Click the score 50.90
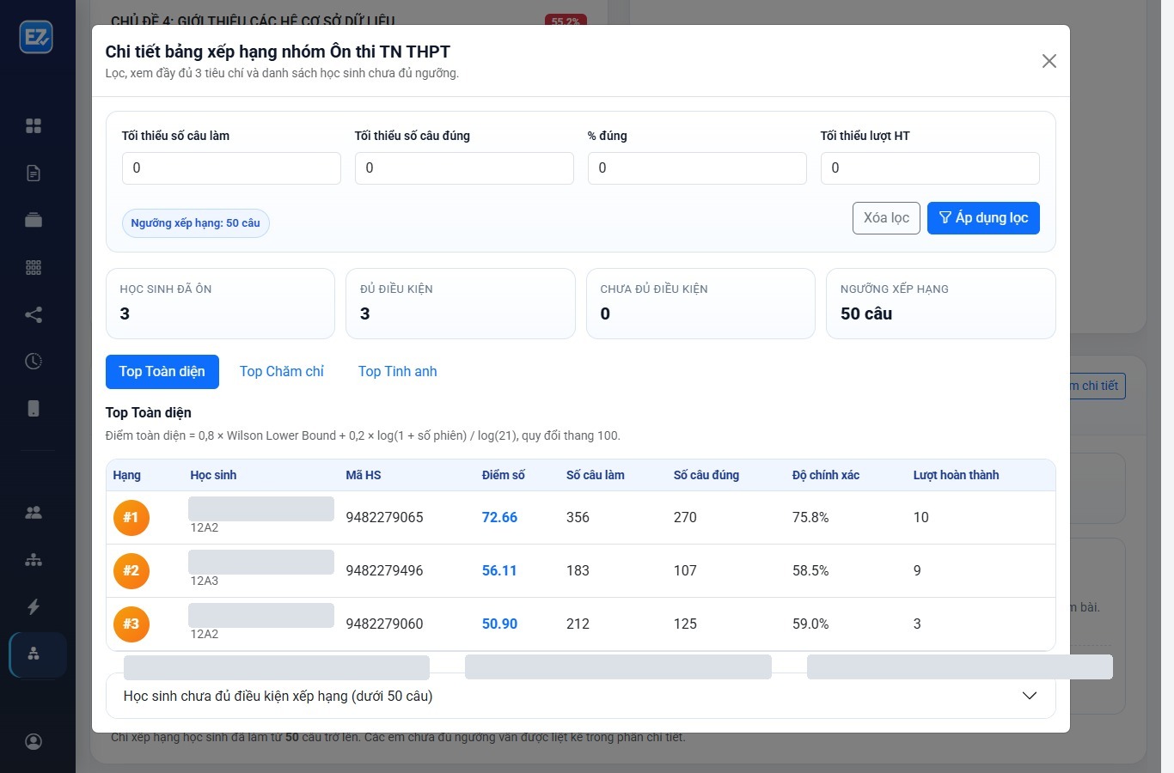1174x773 pixels. click(x=499, y=624)
